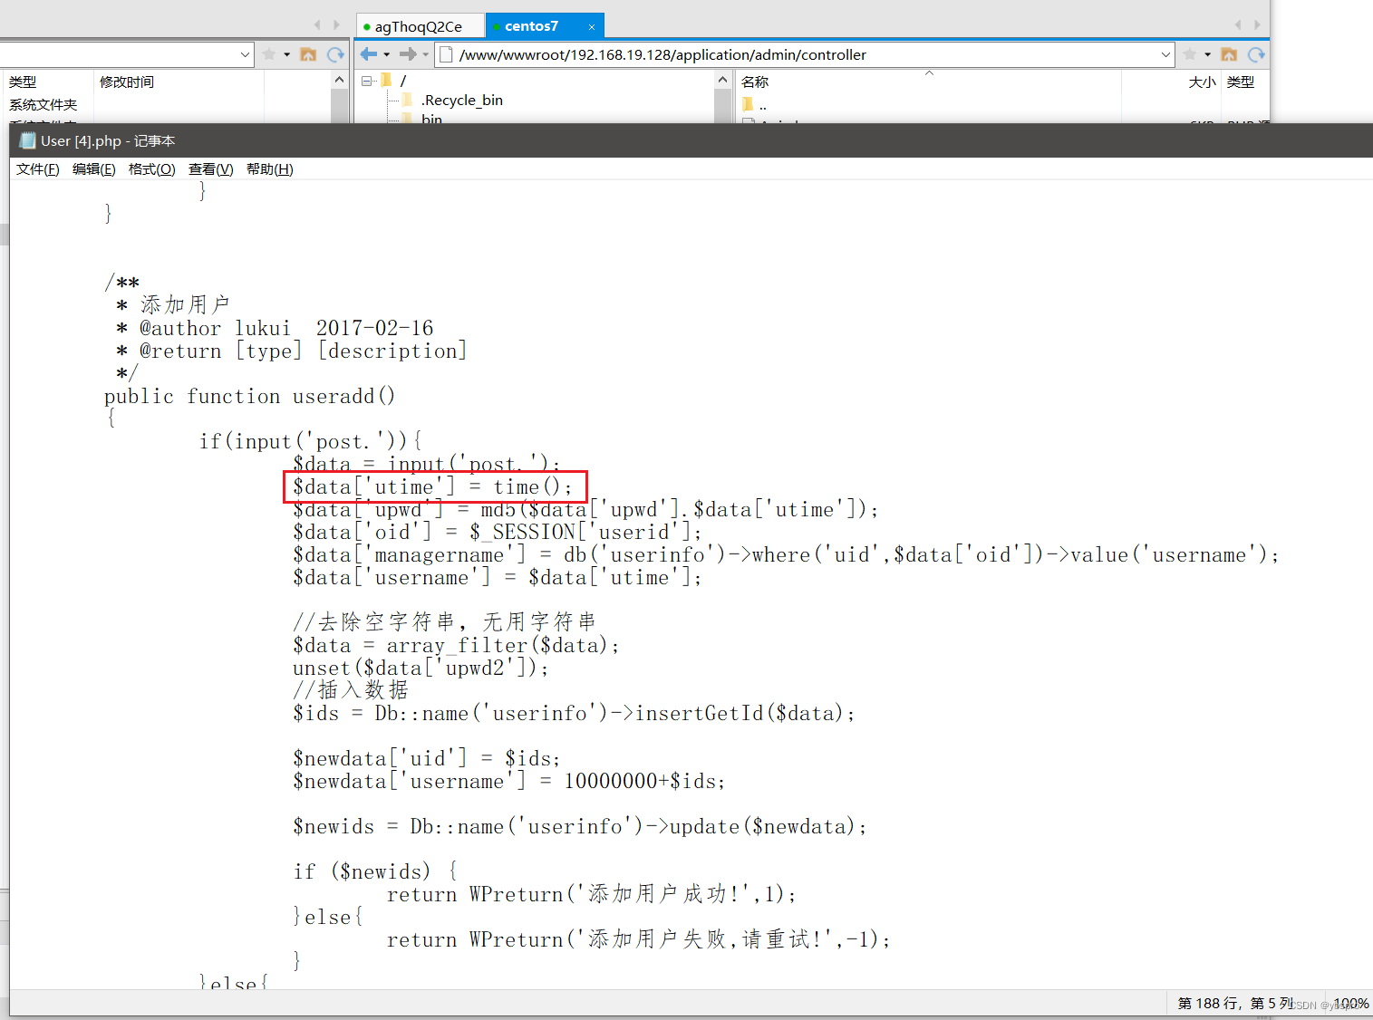Open the 查看(V) menu in Notepad

point(210,169)
